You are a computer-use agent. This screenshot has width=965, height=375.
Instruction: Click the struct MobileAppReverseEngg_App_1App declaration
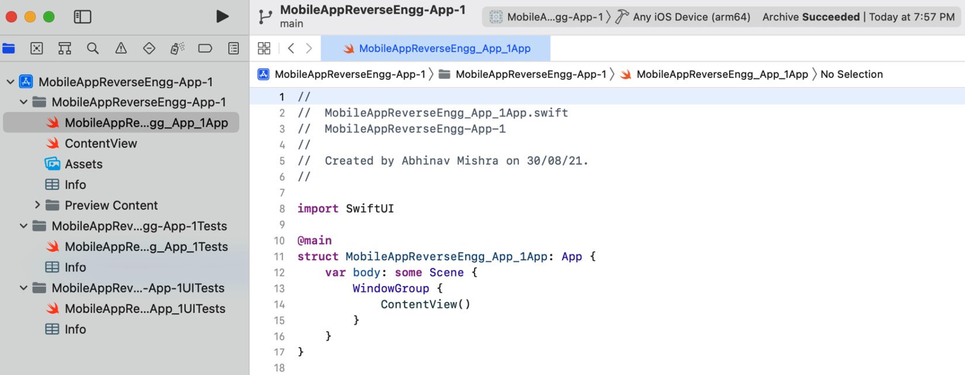(446, 256)
